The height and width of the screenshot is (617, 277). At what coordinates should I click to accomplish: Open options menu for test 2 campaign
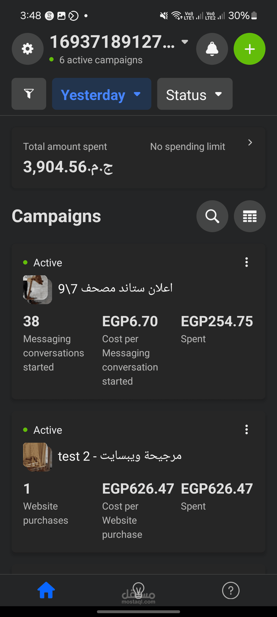click(x=246, y=430)
